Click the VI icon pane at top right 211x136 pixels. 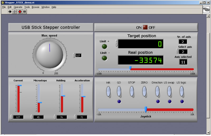206,10
